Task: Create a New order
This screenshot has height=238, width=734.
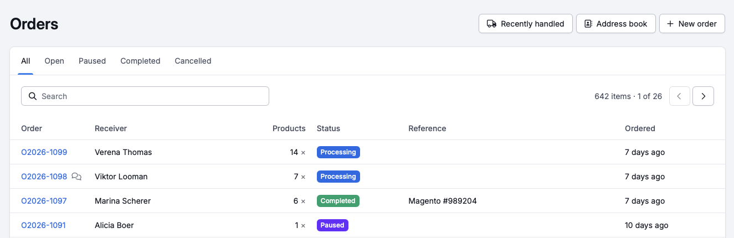Action: 692,24
